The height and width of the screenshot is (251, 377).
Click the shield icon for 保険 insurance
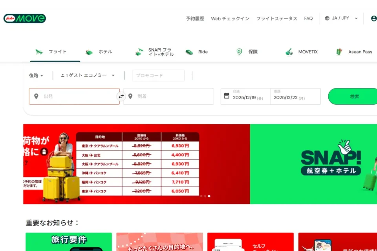pyautogui.click(x=239, y=51)
